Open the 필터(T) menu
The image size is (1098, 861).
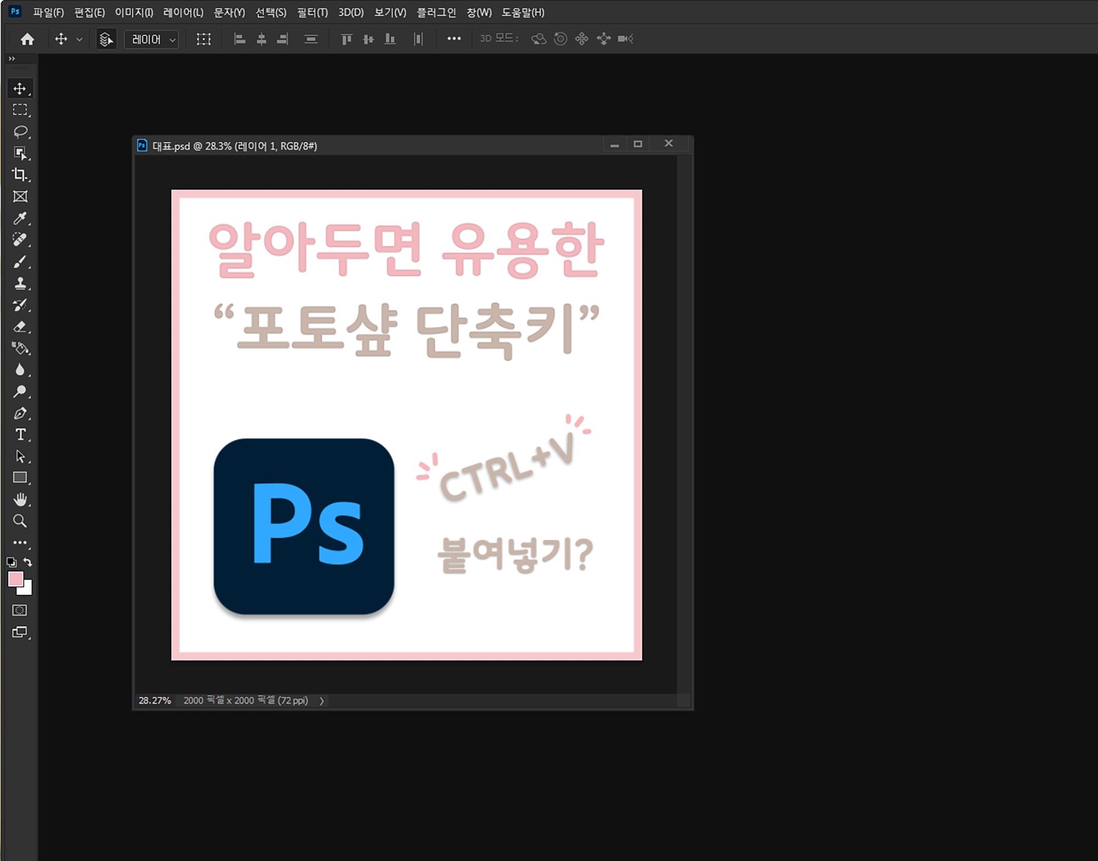click(x=312, y=13)
